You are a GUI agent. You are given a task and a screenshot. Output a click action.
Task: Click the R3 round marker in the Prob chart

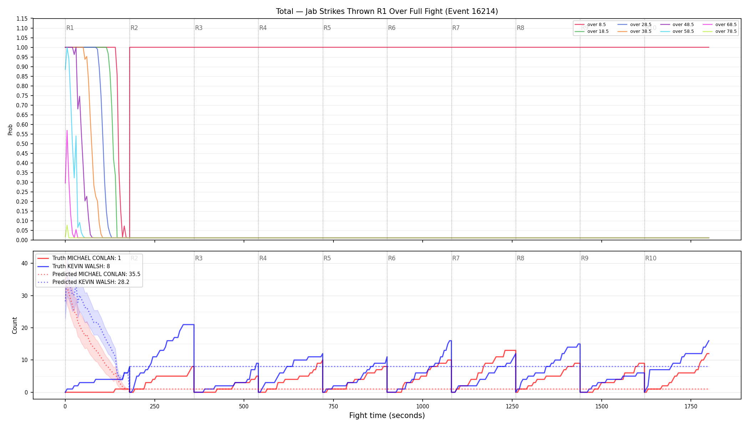point(199,28)
